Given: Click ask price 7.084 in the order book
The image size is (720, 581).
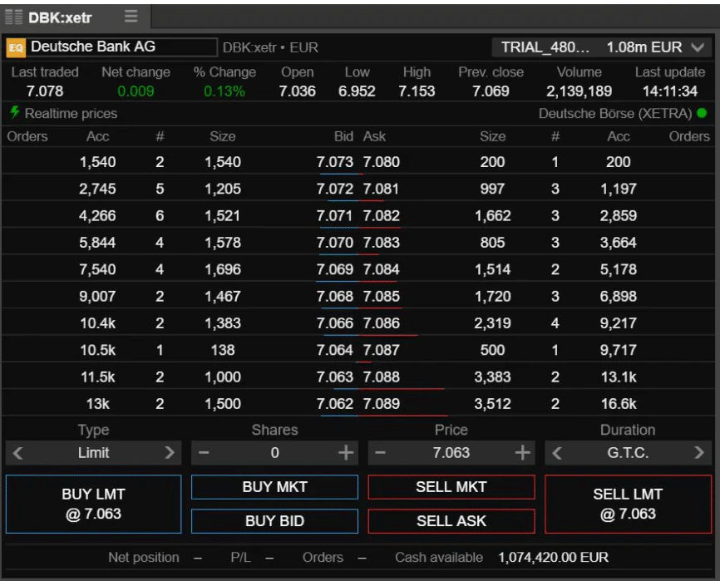Looking at the screenshot, I should (x=382, y=269).
